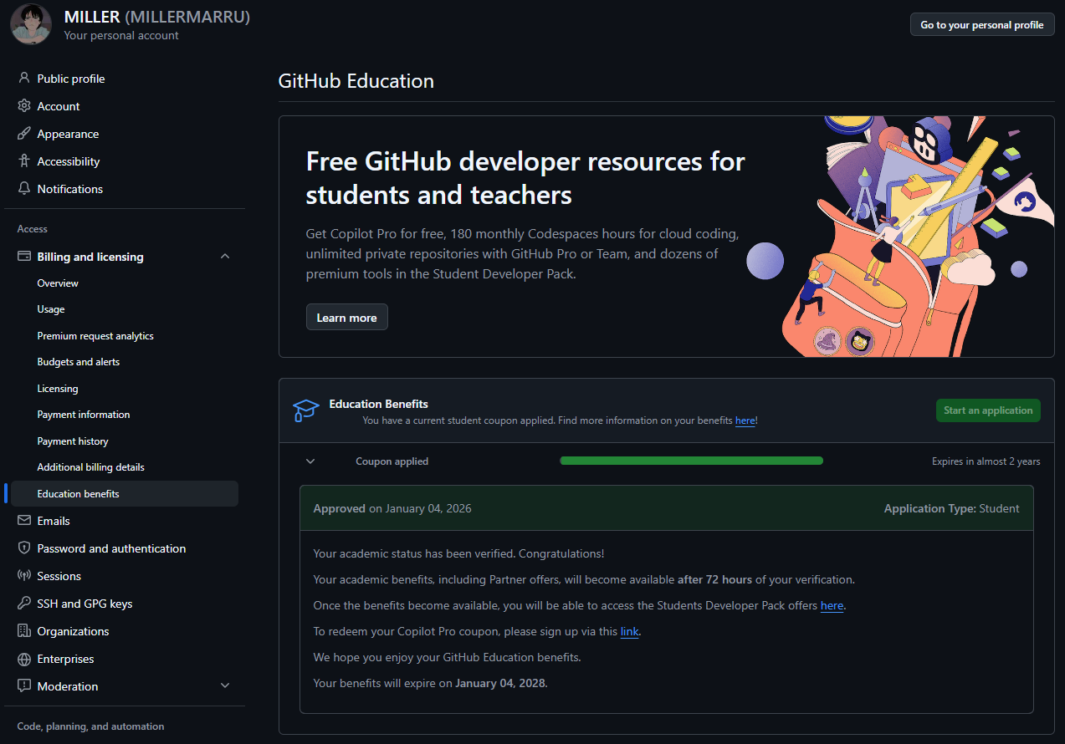The width and height of the screenshot is (1065, 744).
Task: Open the Students Developer Pack offers 'here' link
Action: [x=832, y=605]
